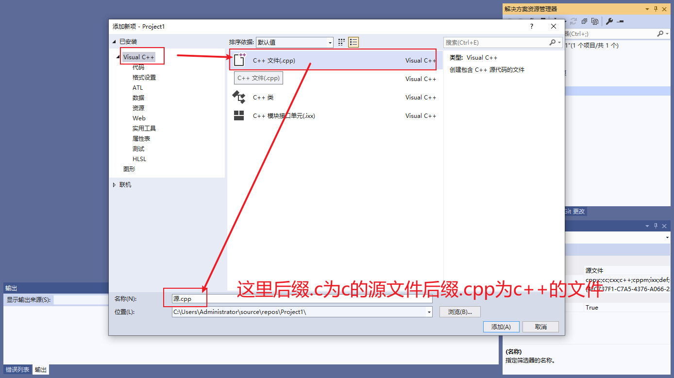Click the help question mark icon in dialog
This screenshot has width=674, height=378.
531,26
